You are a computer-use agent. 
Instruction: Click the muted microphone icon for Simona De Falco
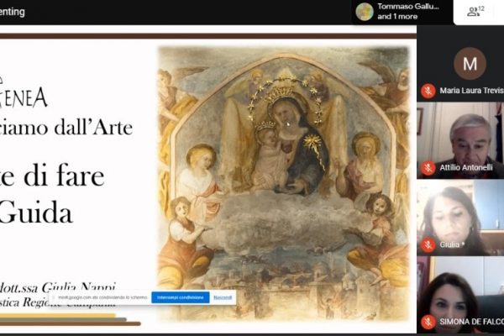[x=428, y=322]
